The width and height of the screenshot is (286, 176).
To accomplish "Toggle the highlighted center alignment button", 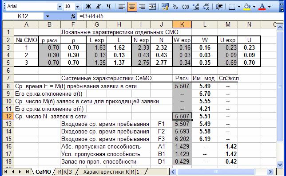I will click(132, 7).
